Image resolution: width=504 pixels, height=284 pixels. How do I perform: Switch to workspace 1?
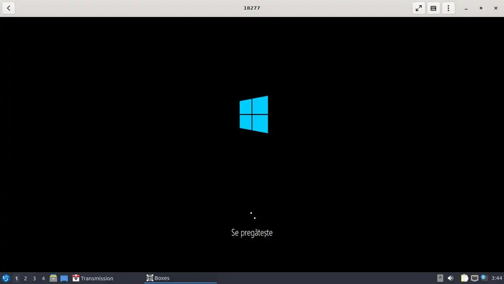(x=16, y=278)
